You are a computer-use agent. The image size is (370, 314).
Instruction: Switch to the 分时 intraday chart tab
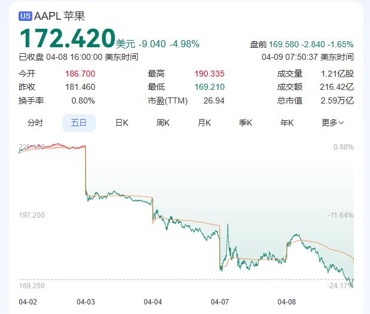(x=35, y=123)
